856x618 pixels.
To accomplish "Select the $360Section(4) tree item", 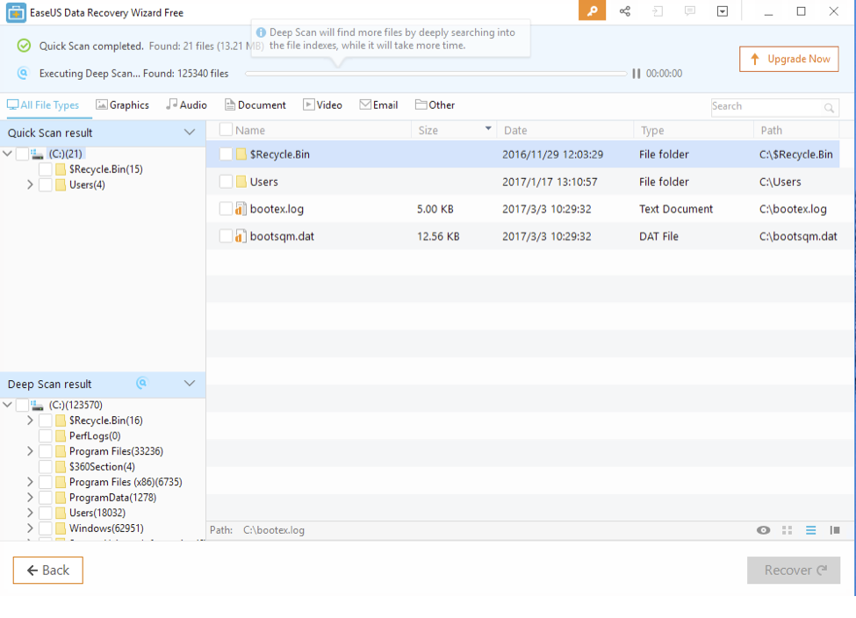I will [102, 467].
